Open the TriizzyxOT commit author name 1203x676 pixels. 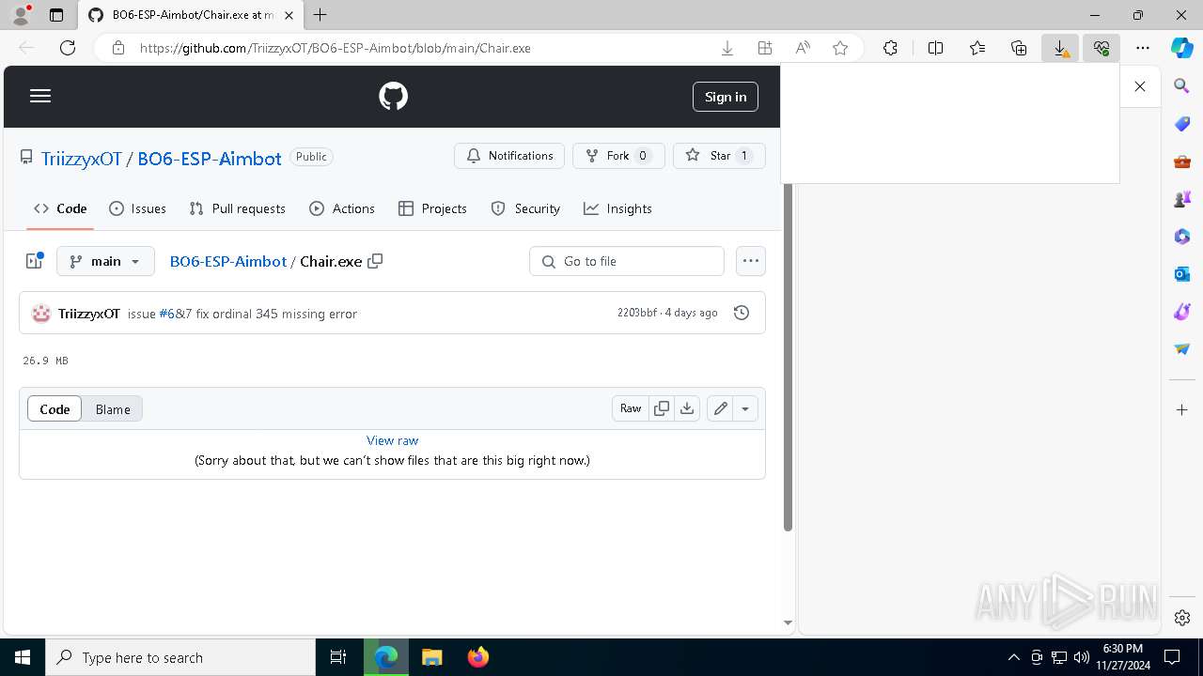point(89,314)
